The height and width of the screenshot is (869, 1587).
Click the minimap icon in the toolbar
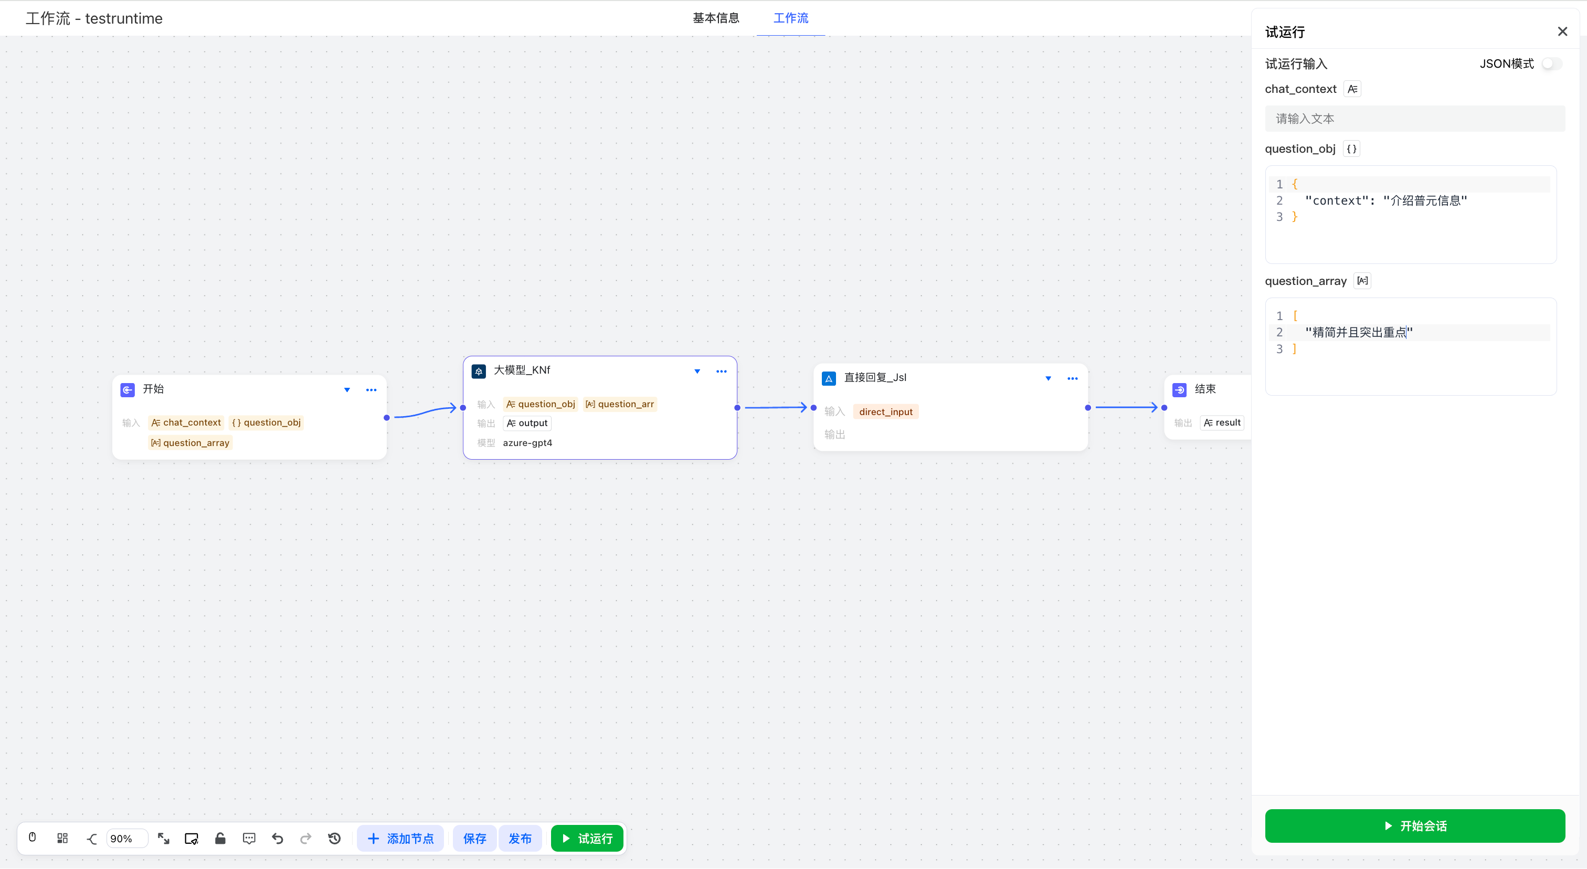coord(192,838)
